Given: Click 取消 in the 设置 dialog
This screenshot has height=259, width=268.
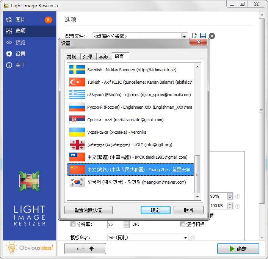Looking at the screenshot, I should click(x=188, y=210).
